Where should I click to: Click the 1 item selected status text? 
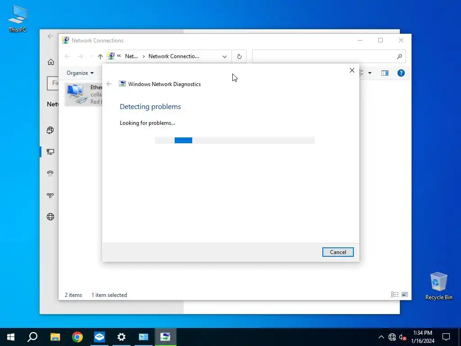coord(109,295)
